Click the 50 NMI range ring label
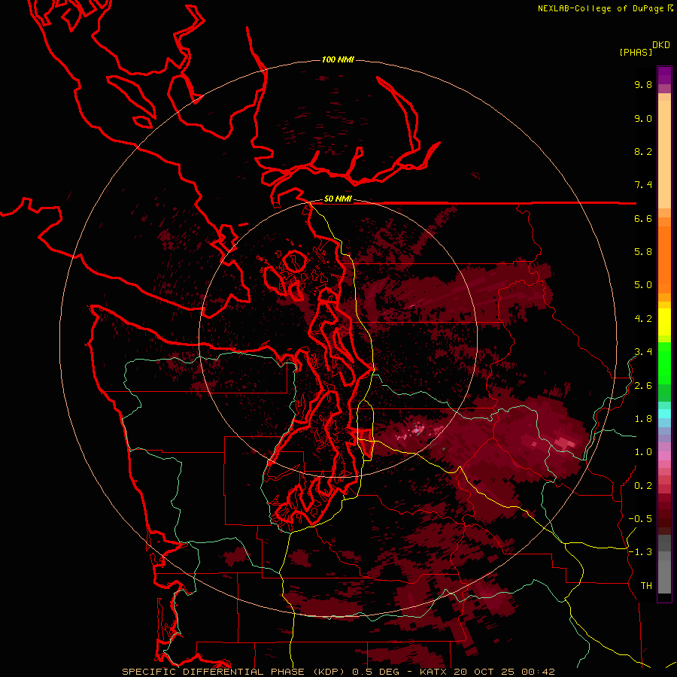This screenshot has width=677, height=677. 338,199
